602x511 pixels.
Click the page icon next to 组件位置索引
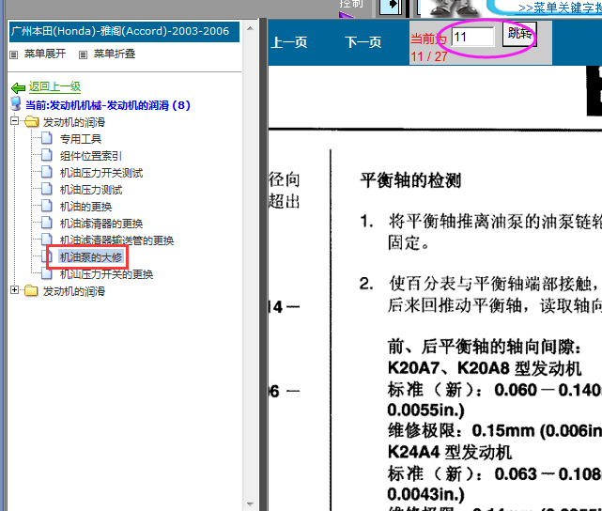pos(47,155)
